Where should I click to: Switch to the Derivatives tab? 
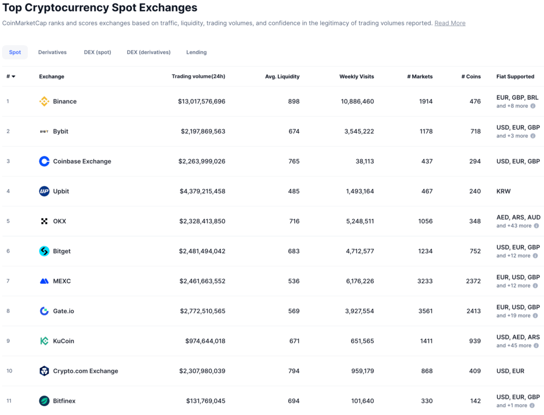coord(52,52)
